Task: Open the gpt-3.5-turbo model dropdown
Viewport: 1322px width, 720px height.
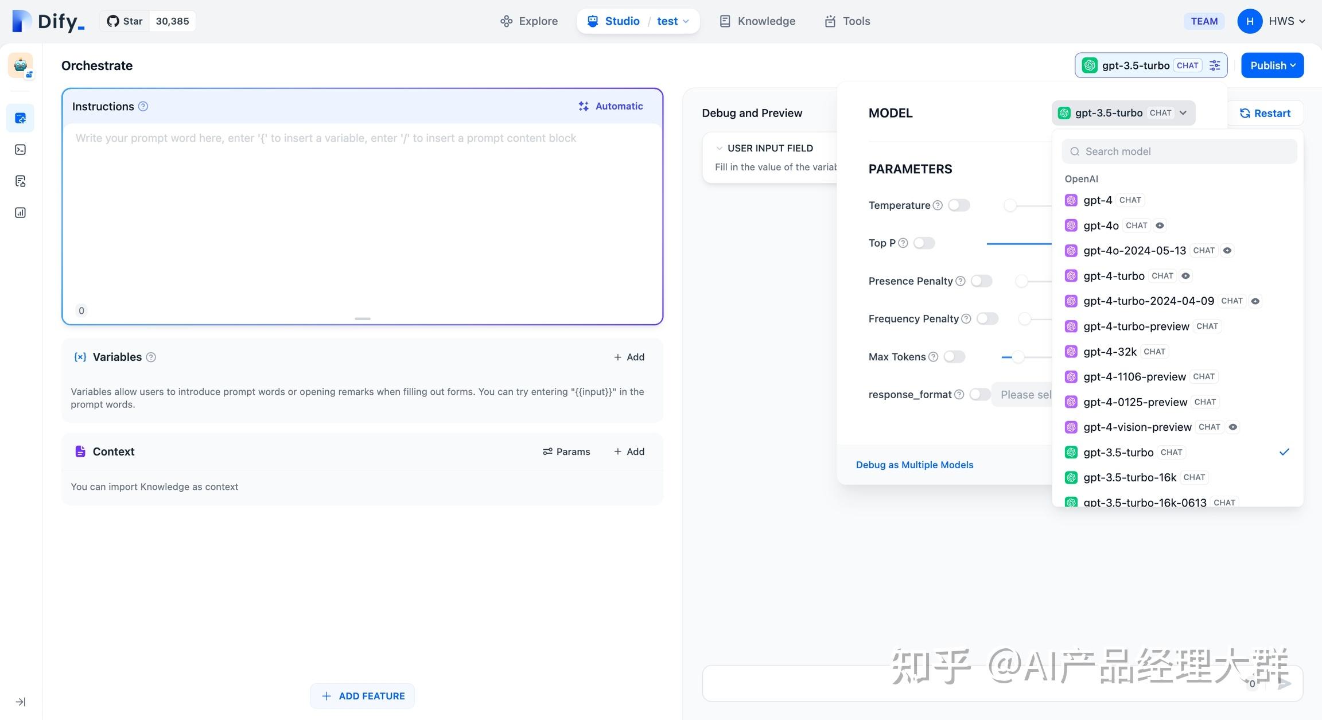Action: coord(1123,112)
